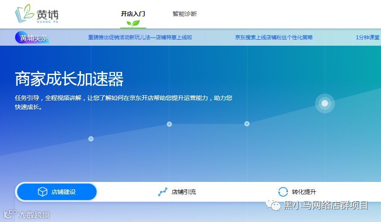Click the circular arrows icon beside 转化提升
The height and width of the screenshot is (222, 381).
283,192
